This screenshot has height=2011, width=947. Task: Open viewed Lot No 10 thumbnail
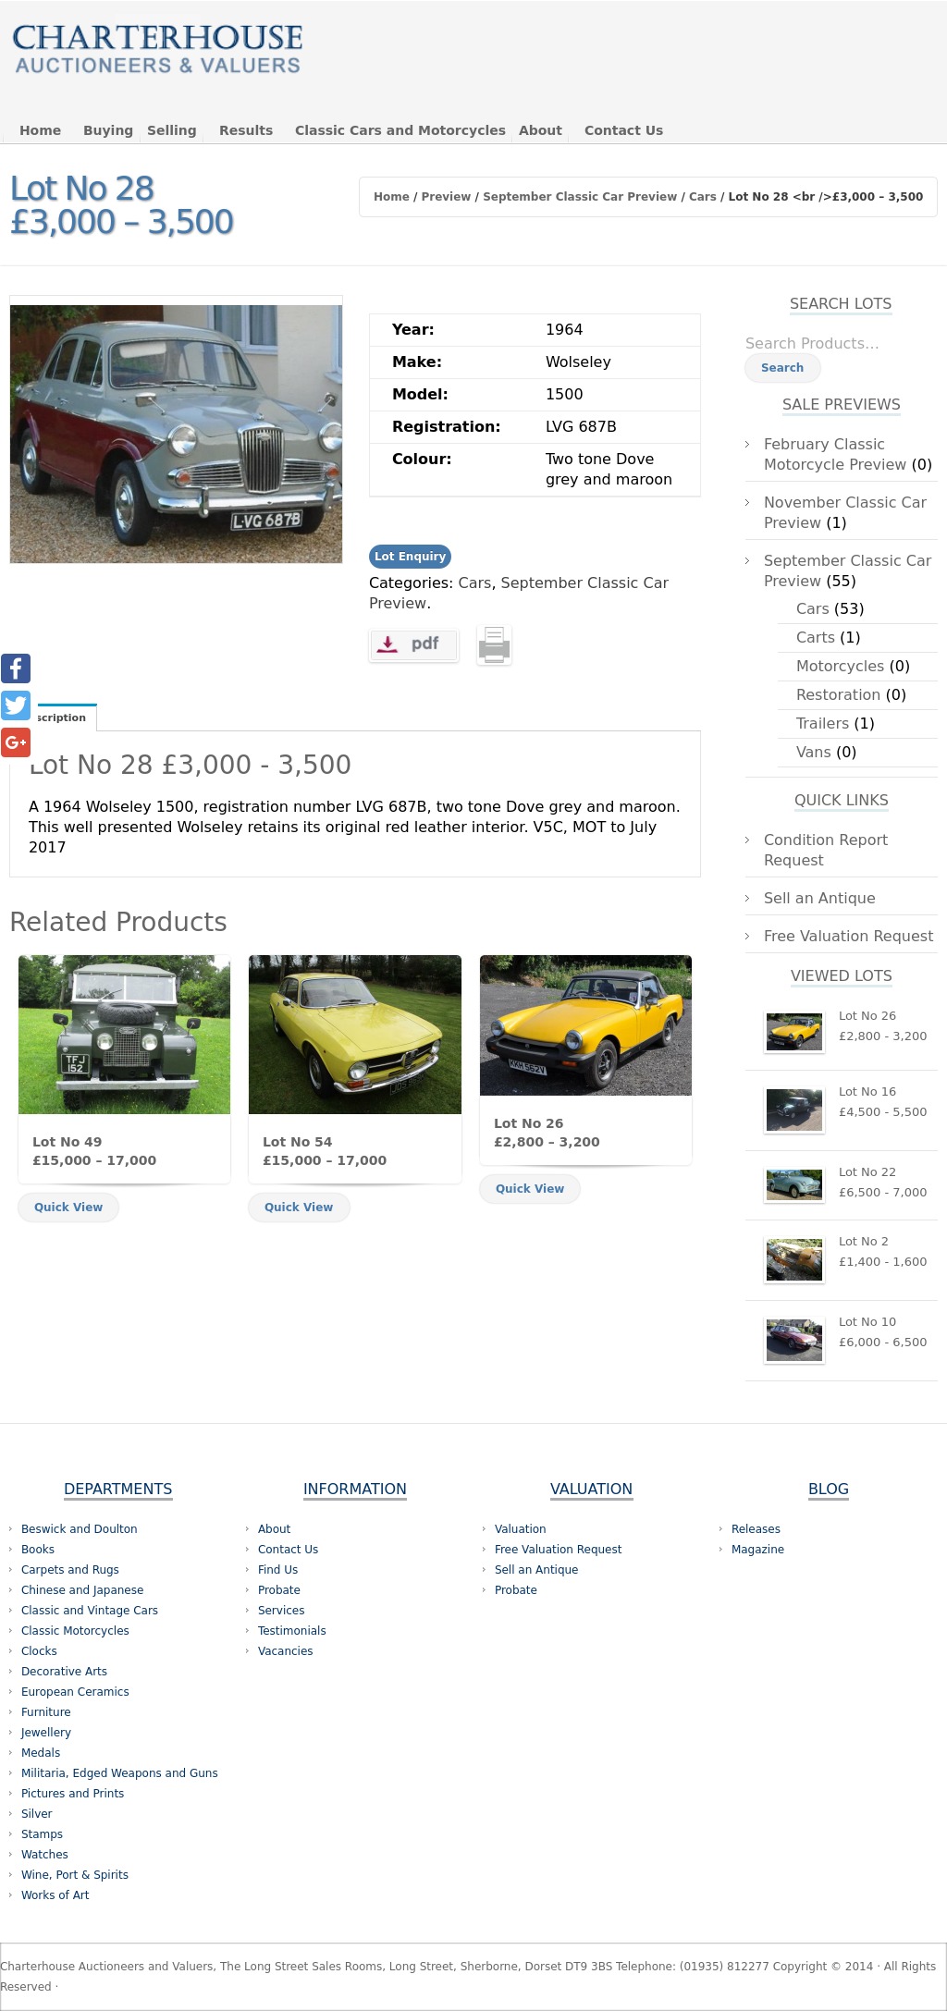point(794,1340)
